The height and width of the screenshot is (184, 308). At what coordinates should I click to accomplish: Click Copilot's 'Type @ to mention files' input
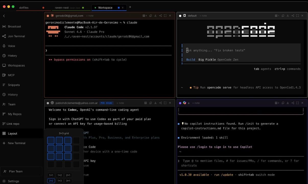pyautogui.click(x=240, y=163)
